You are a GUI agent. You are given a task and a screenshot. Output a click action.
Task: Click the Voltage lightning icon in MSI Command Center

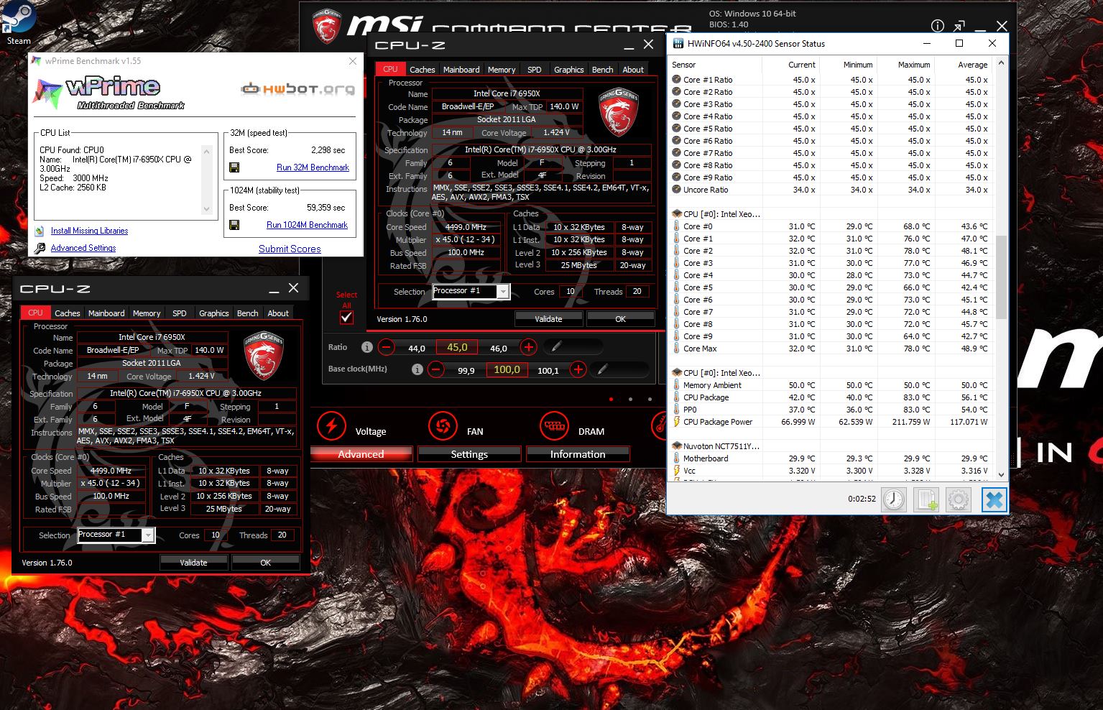point(331,425)
